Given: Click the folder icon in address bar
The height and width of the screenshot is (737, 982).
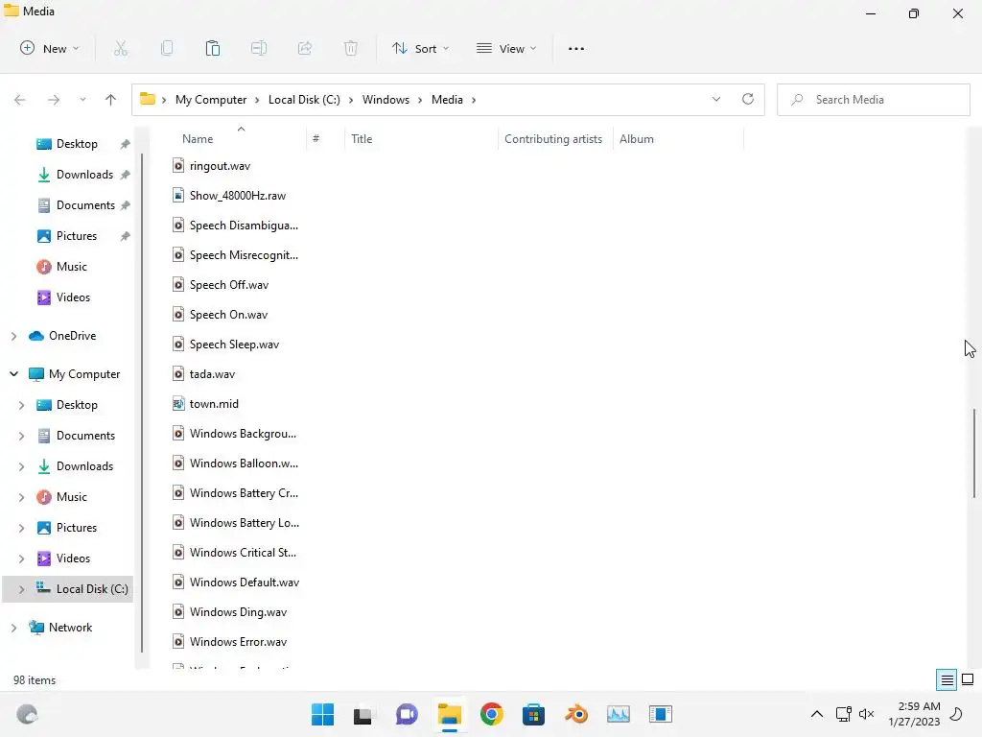Looking at the screenshot, I should tap(147, 99).
